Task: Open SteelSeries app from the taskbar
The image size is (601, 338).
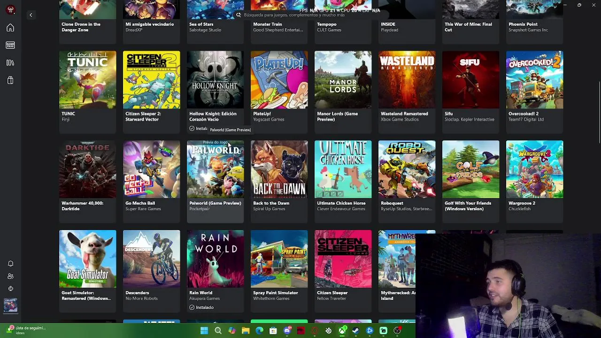Action: [328, 330]
